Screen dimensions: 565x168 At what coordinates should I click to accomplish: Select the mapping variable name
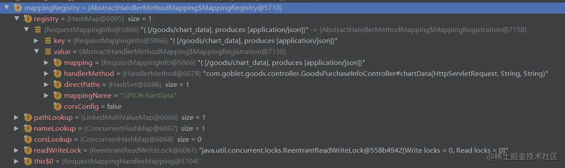point(78,62)
